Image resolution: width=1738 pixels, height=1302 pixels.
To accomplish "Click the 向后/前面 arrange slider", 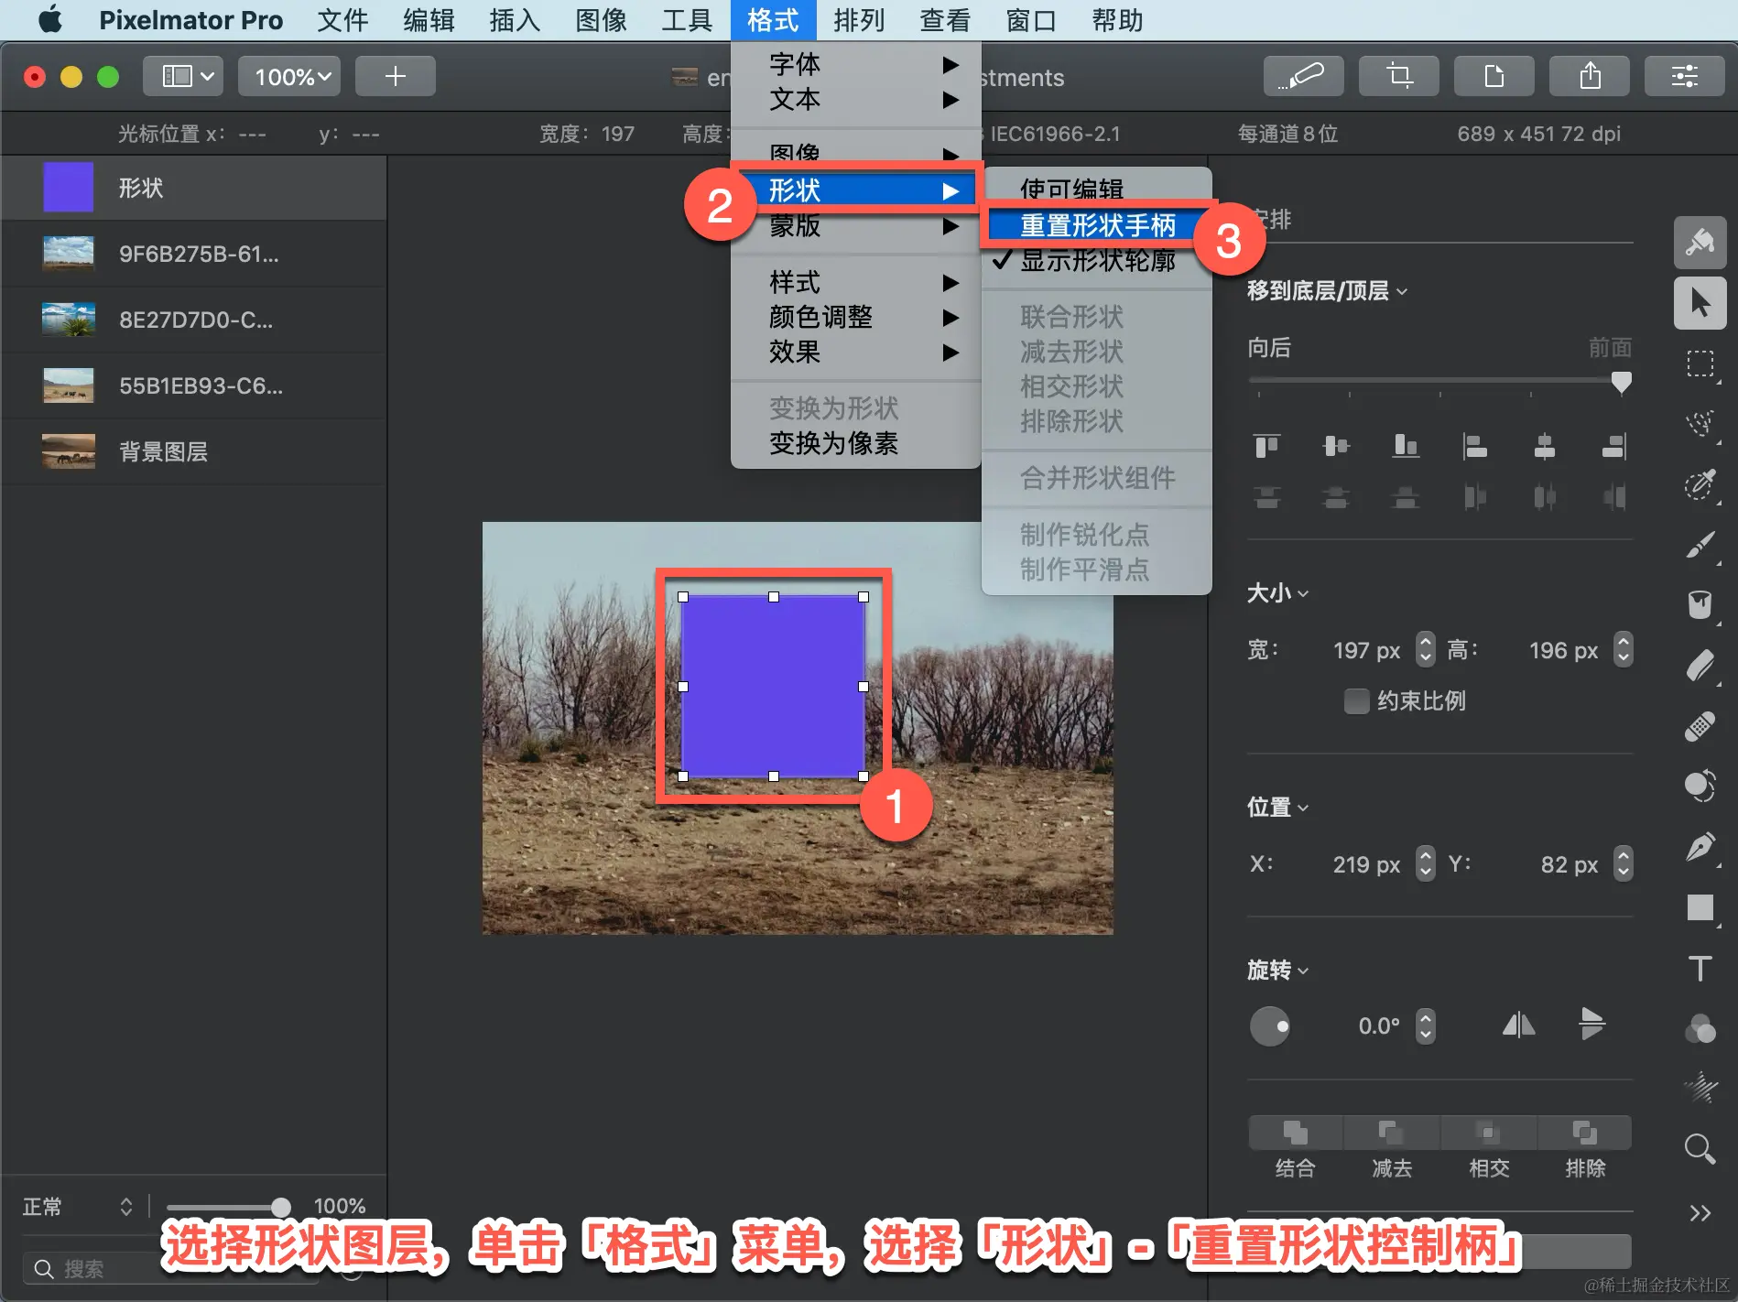I will tap(1439, 381).
